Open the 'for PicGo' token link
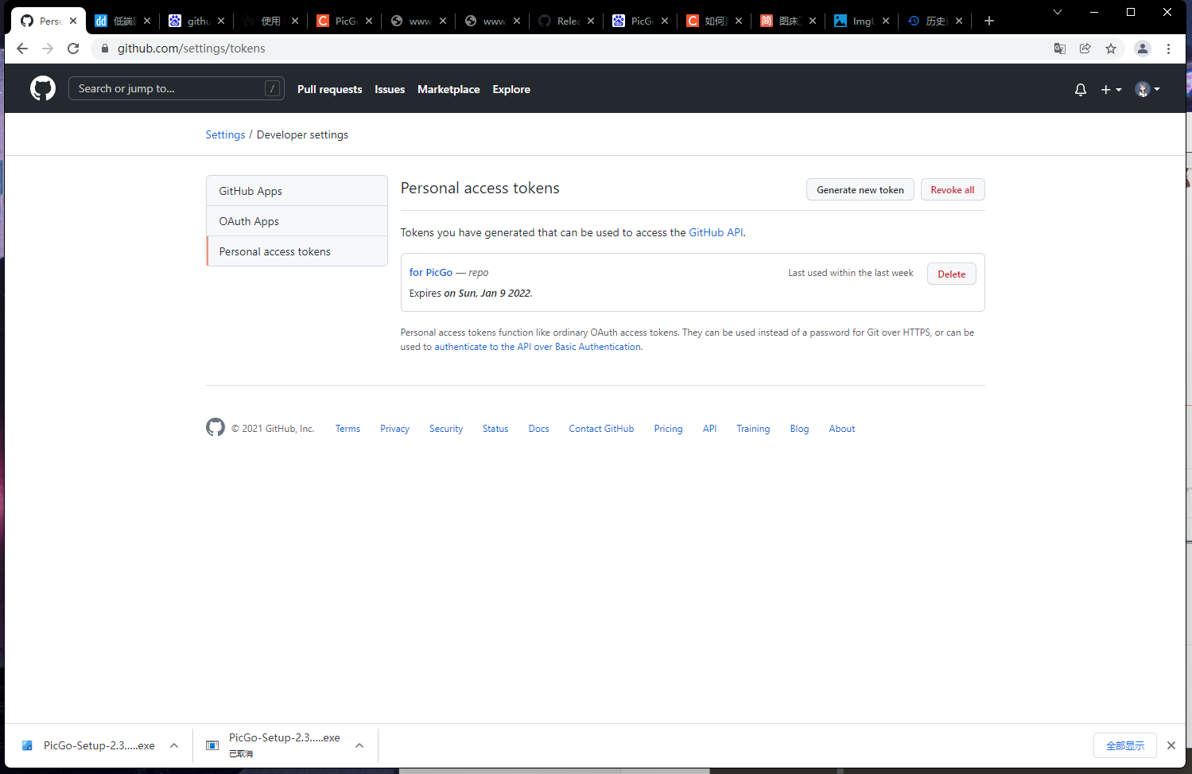 click(430, 272)
